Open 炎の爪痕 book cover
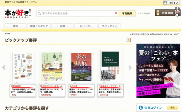This screenshot has height=112, width=182. [82, 67]
